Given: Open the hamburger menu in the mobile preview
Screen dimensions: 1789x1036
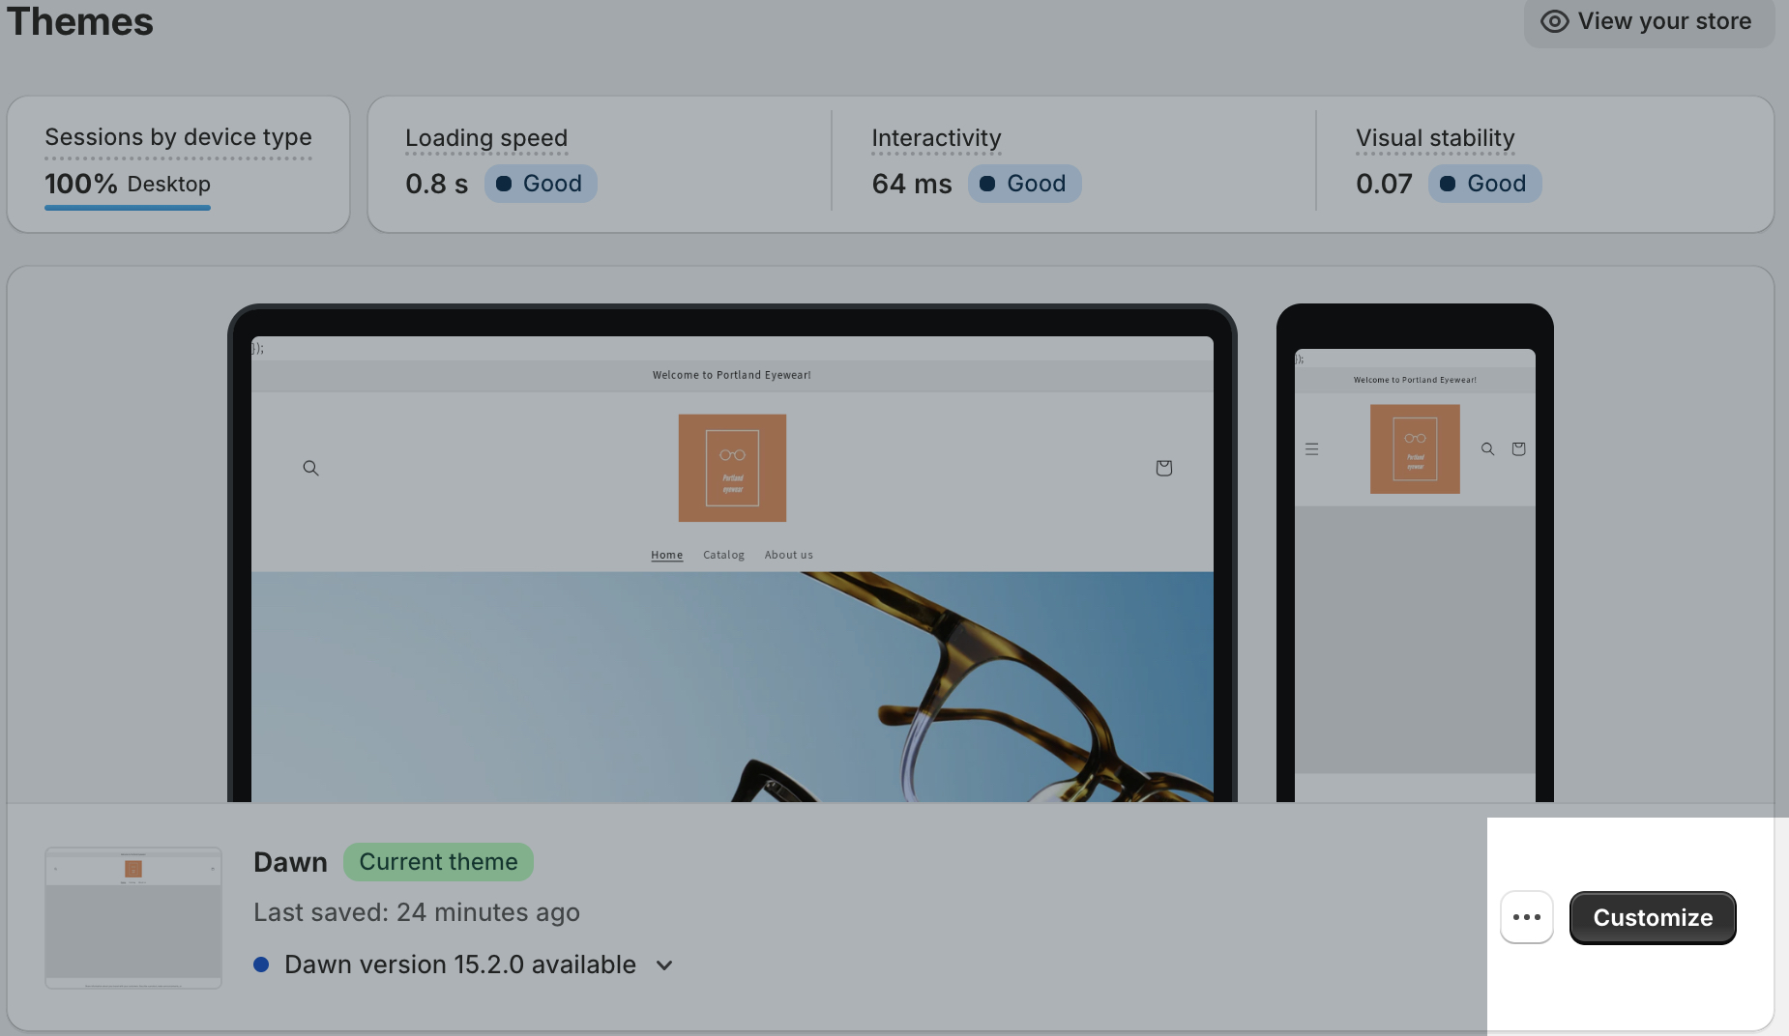Looking at the screenshot, I should point(1312,448).
